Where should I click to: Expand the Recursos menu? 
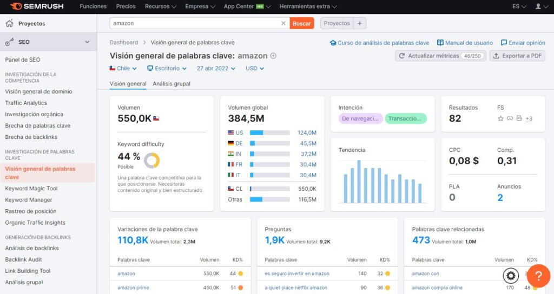[x=160, y=6]
